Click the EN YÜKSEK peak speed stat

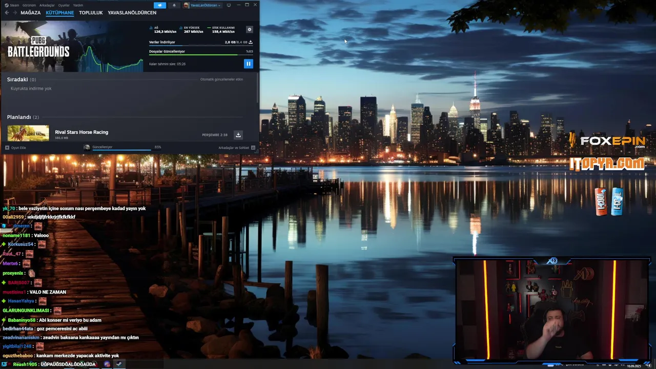(192, 30)
